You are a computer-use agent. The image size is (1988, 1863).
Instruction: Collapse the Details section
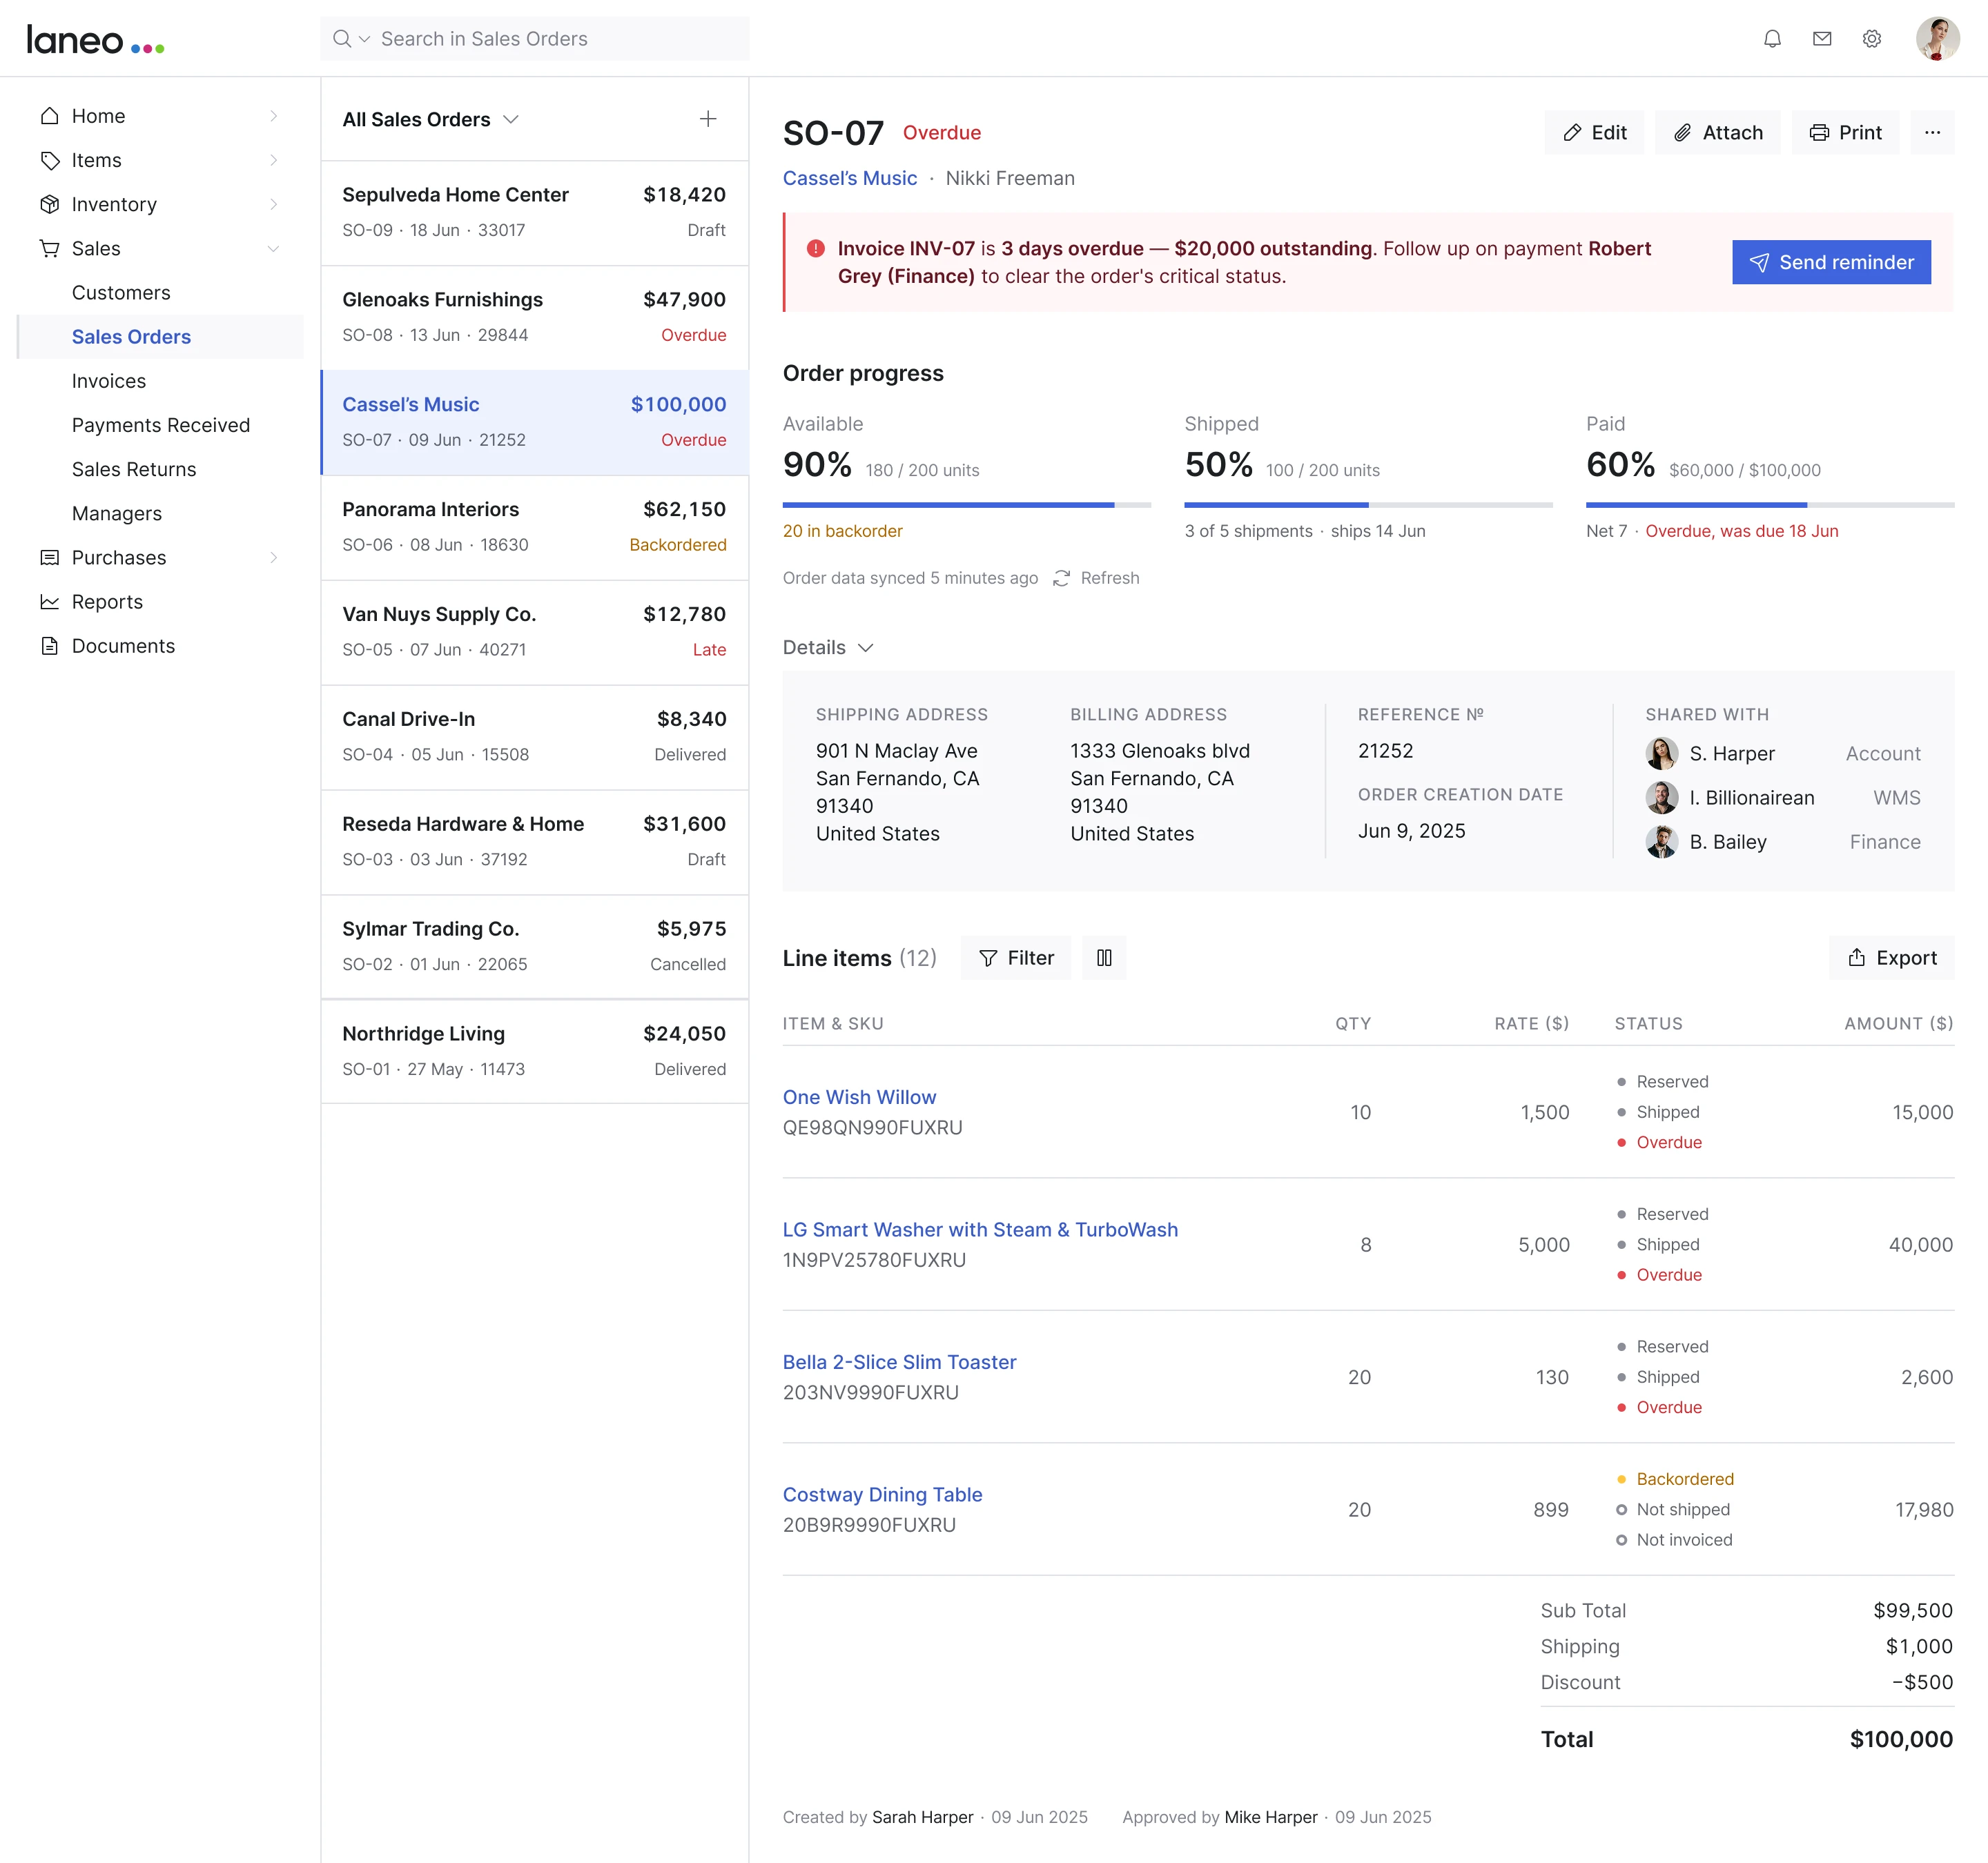(829, 648)
